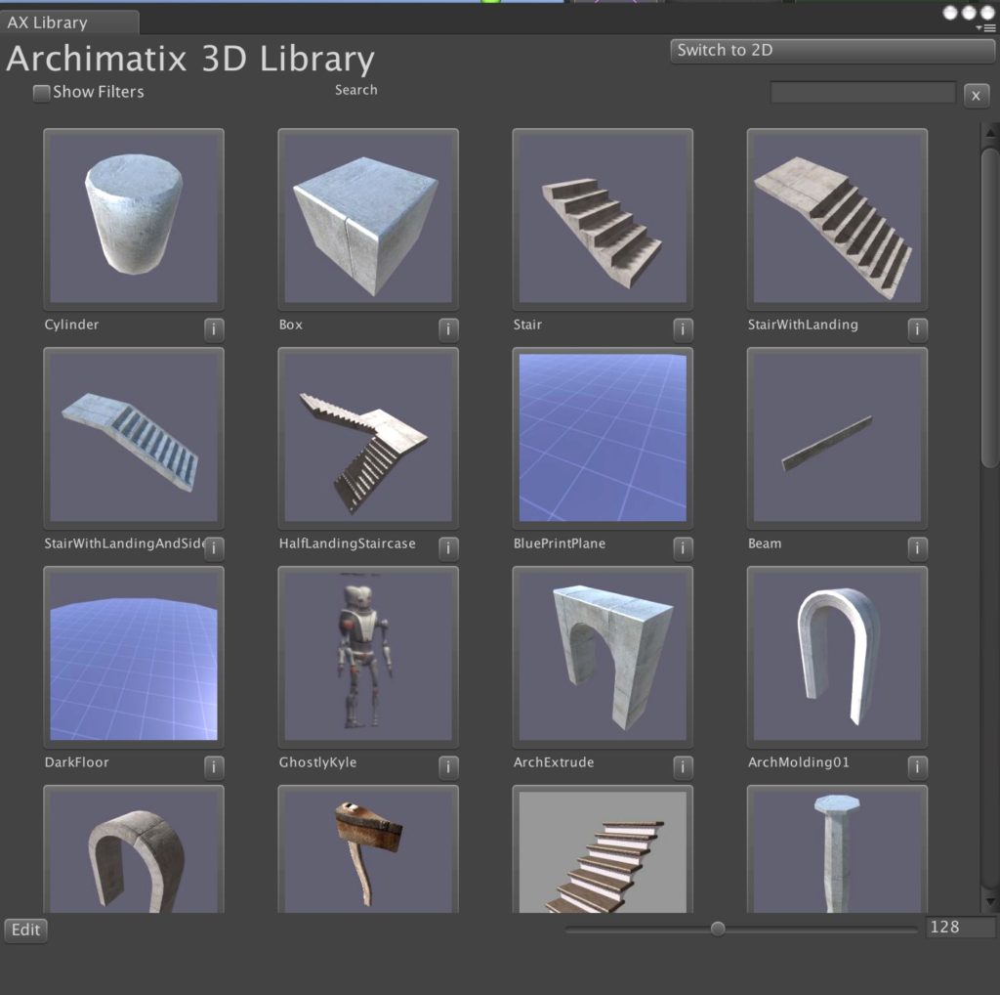
Task: Show info for the Stair item
Action: 683,329
